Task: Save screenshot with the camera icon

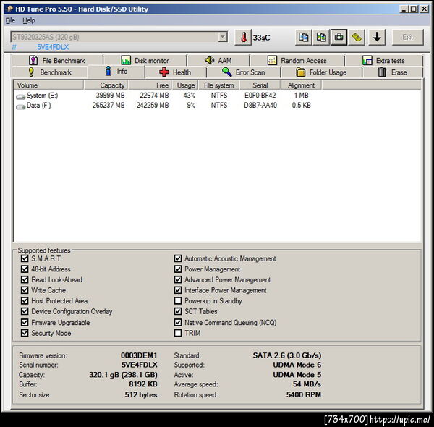Action: click(339, 37)
